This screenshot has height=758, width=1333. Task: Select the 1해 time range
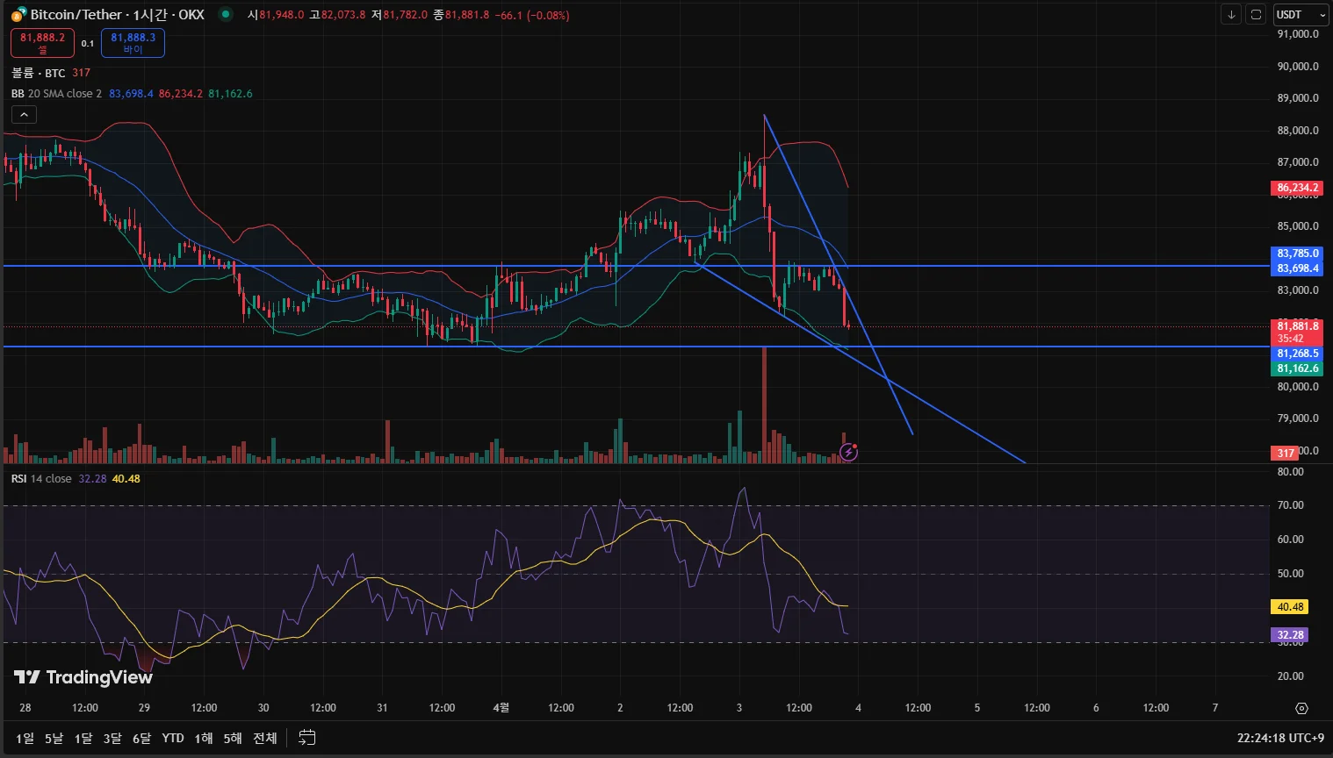click(204, 739)
